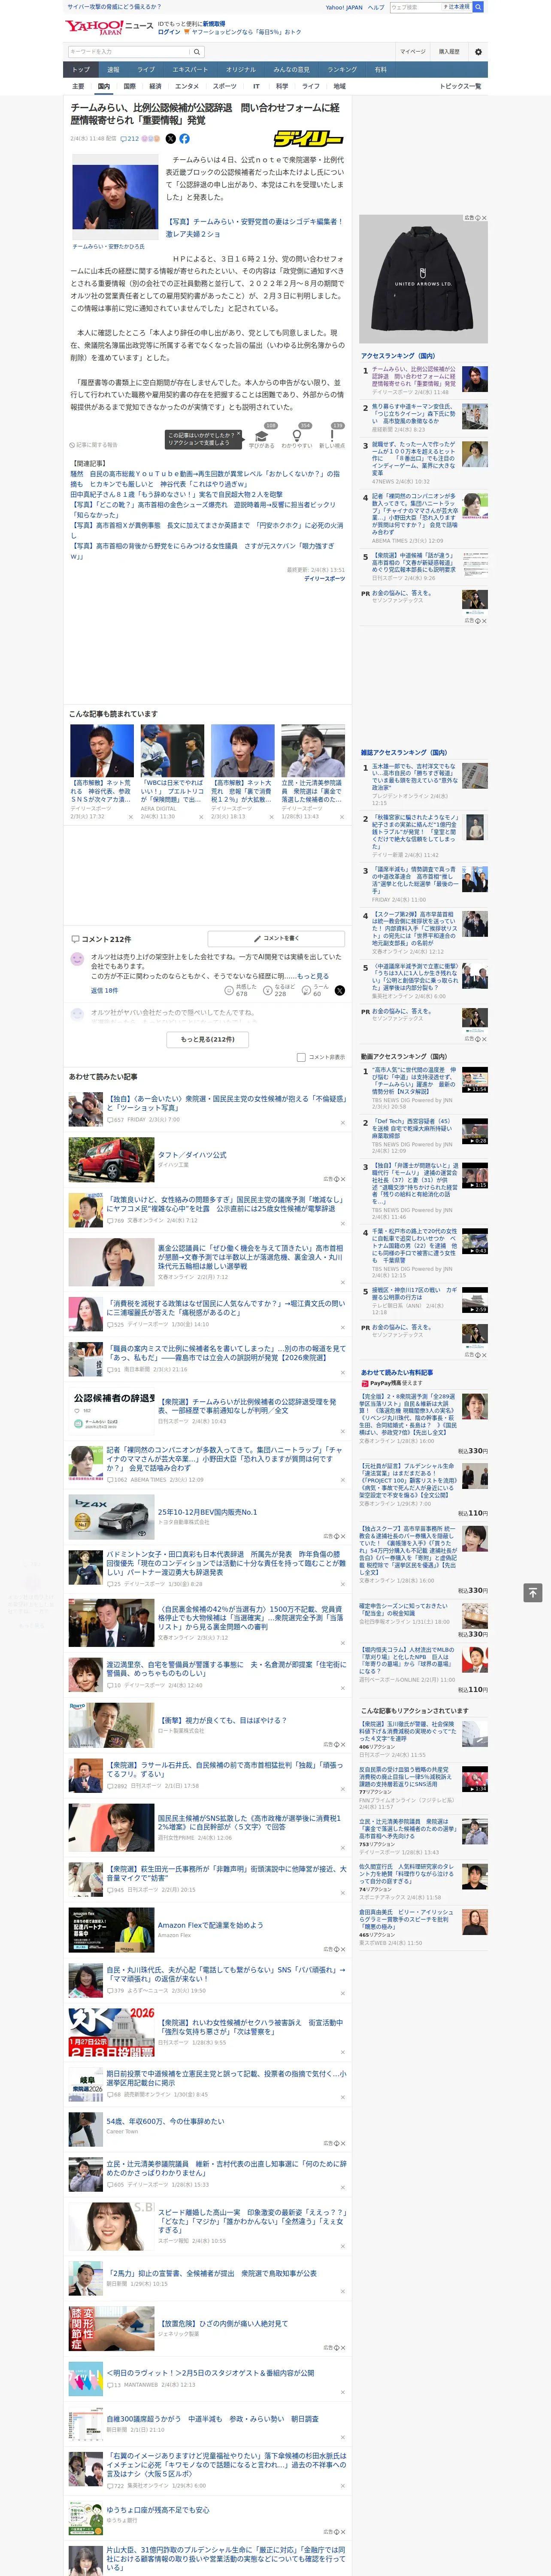Viewport: 551px width, 2576px height.
Task: Share the first comment on X
Action: (340, 990)
